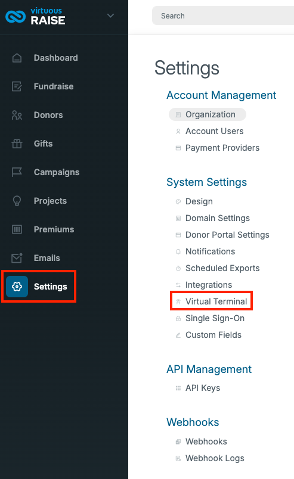Click the Fundraise form icon
Viewport: 294px width, 479px height.
(17, 86)
